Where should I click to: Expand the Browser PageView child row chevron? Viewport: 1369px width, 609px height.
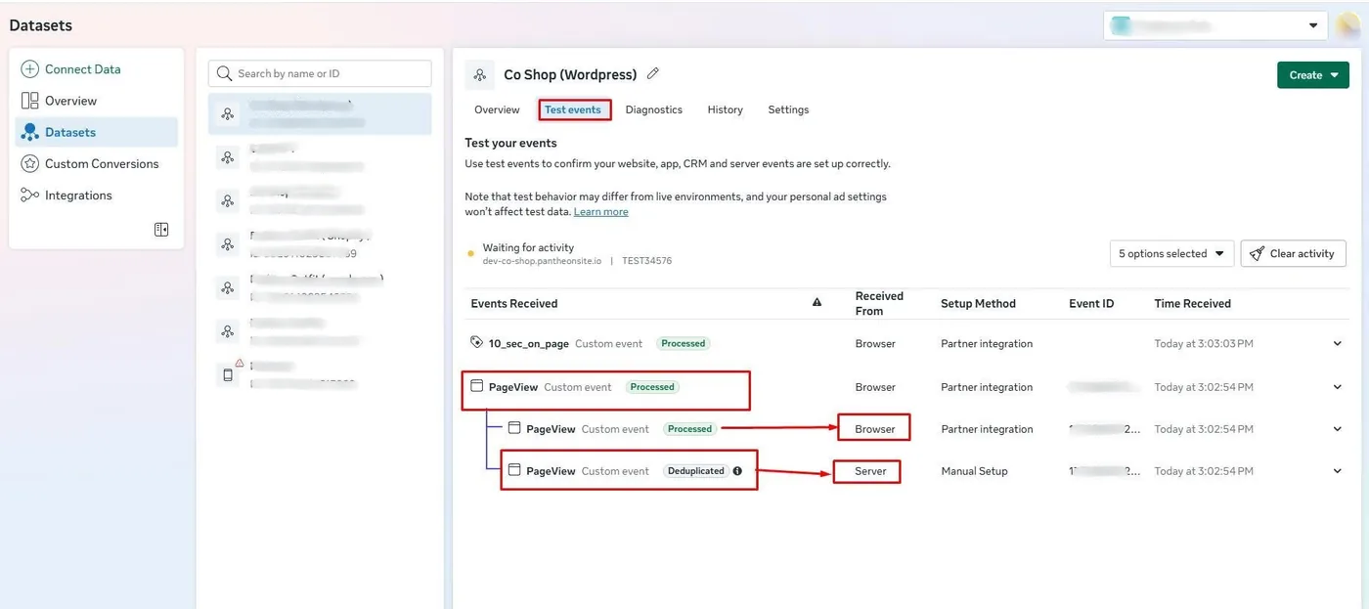pos(1338,429)
